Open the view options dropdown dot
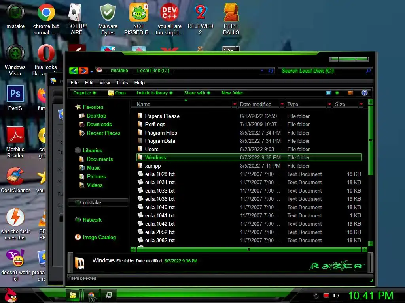The width and height of the screenshot is (405, 303). click(337, 93)
